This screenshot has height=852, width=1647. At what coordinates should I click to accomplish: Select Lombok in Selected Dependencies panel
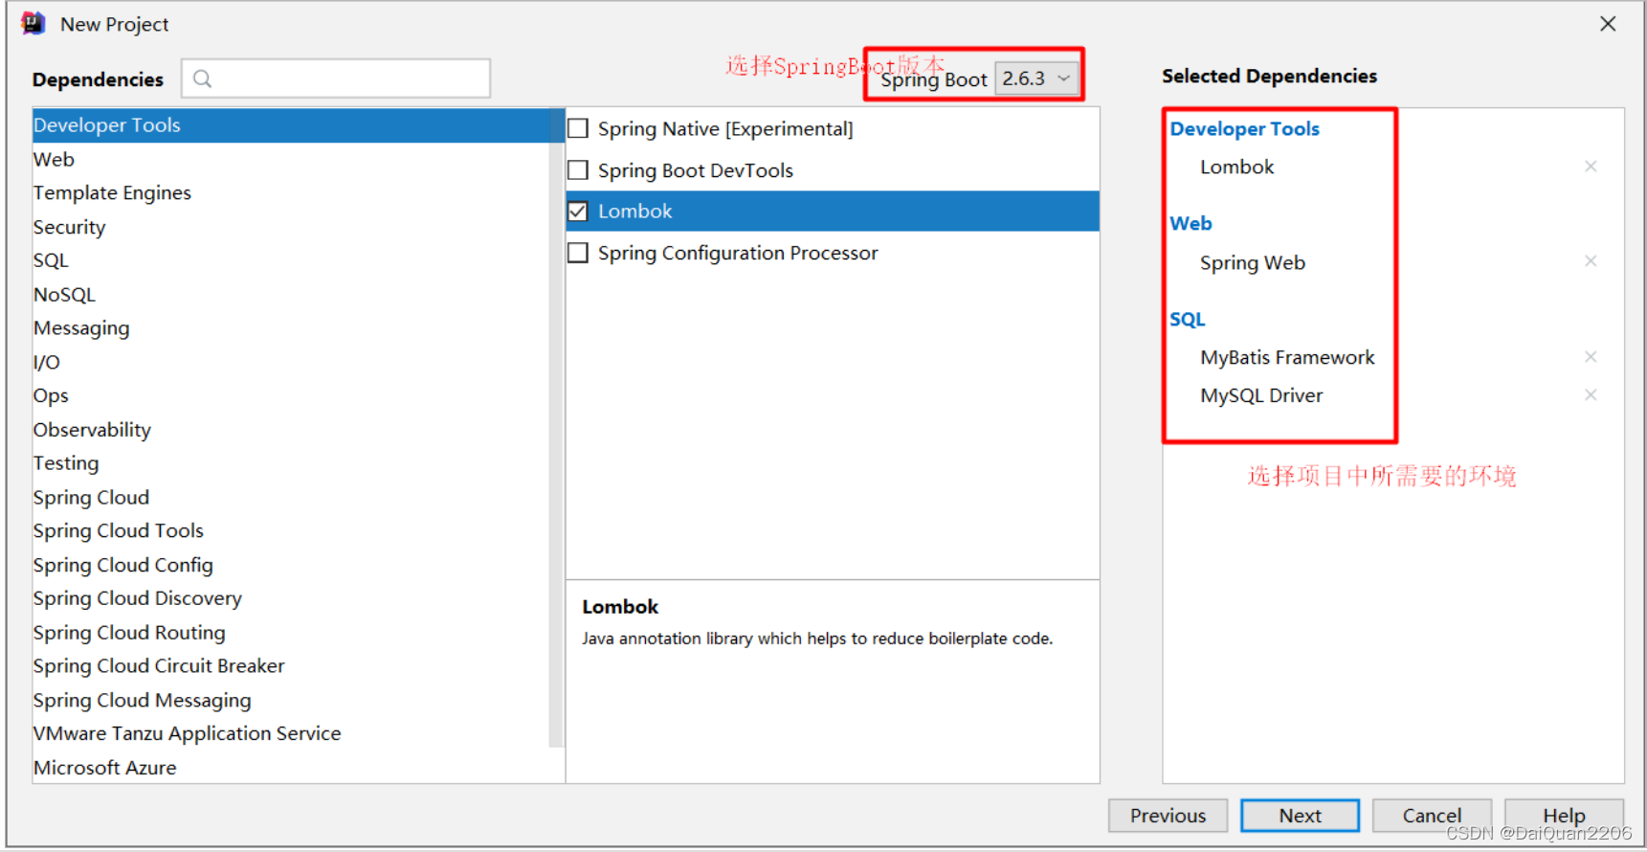click(x=1236, y=167)
